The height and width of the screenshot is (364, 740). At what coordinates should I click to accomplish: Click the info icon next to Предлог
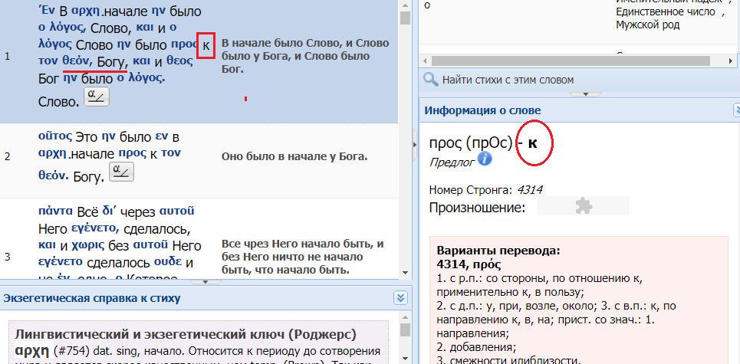(485, 159)
